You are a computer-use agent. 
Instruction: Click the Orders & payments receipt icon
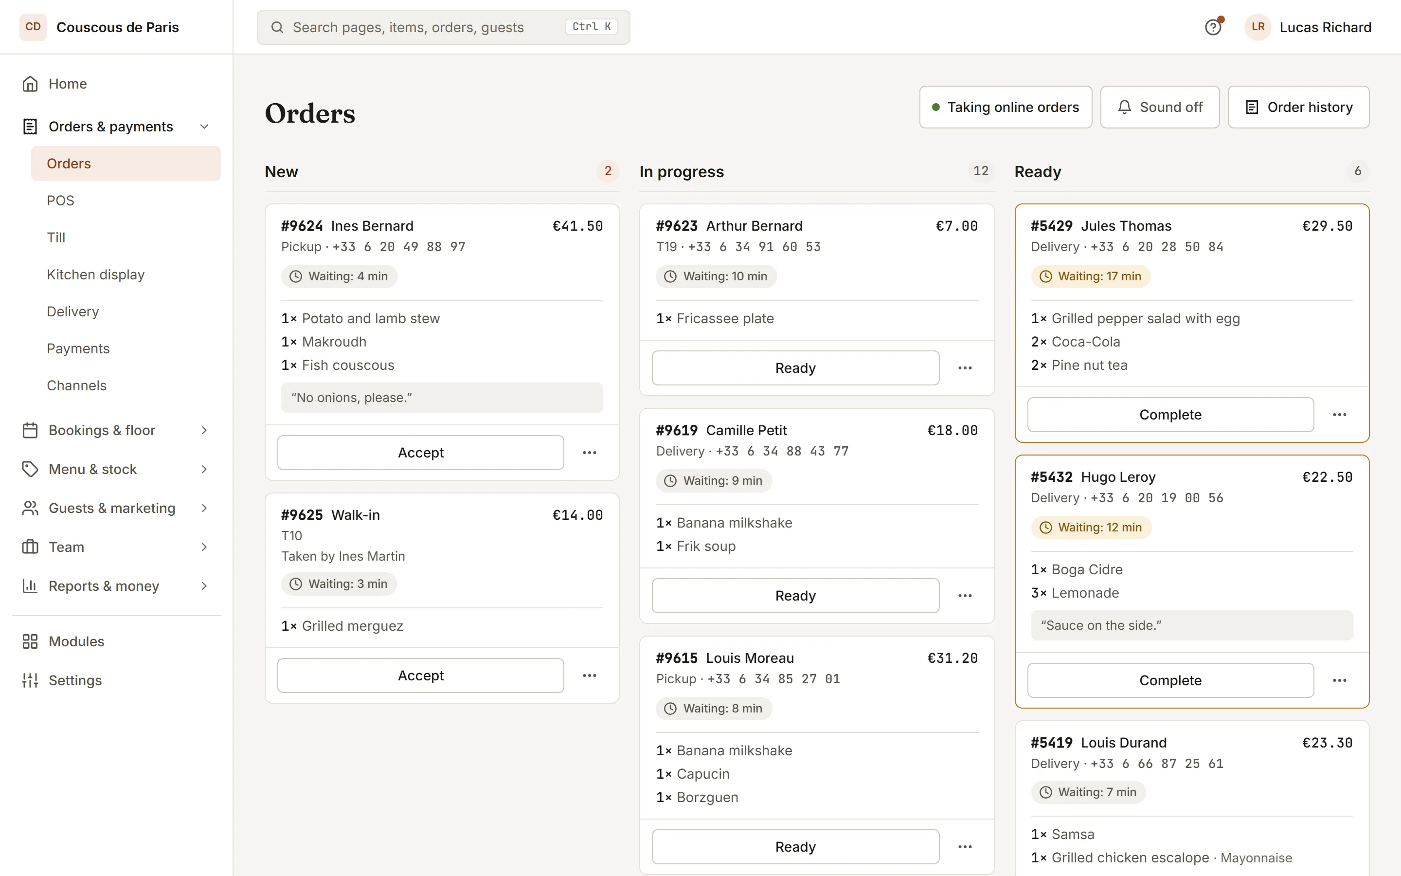tap(30, 127)
